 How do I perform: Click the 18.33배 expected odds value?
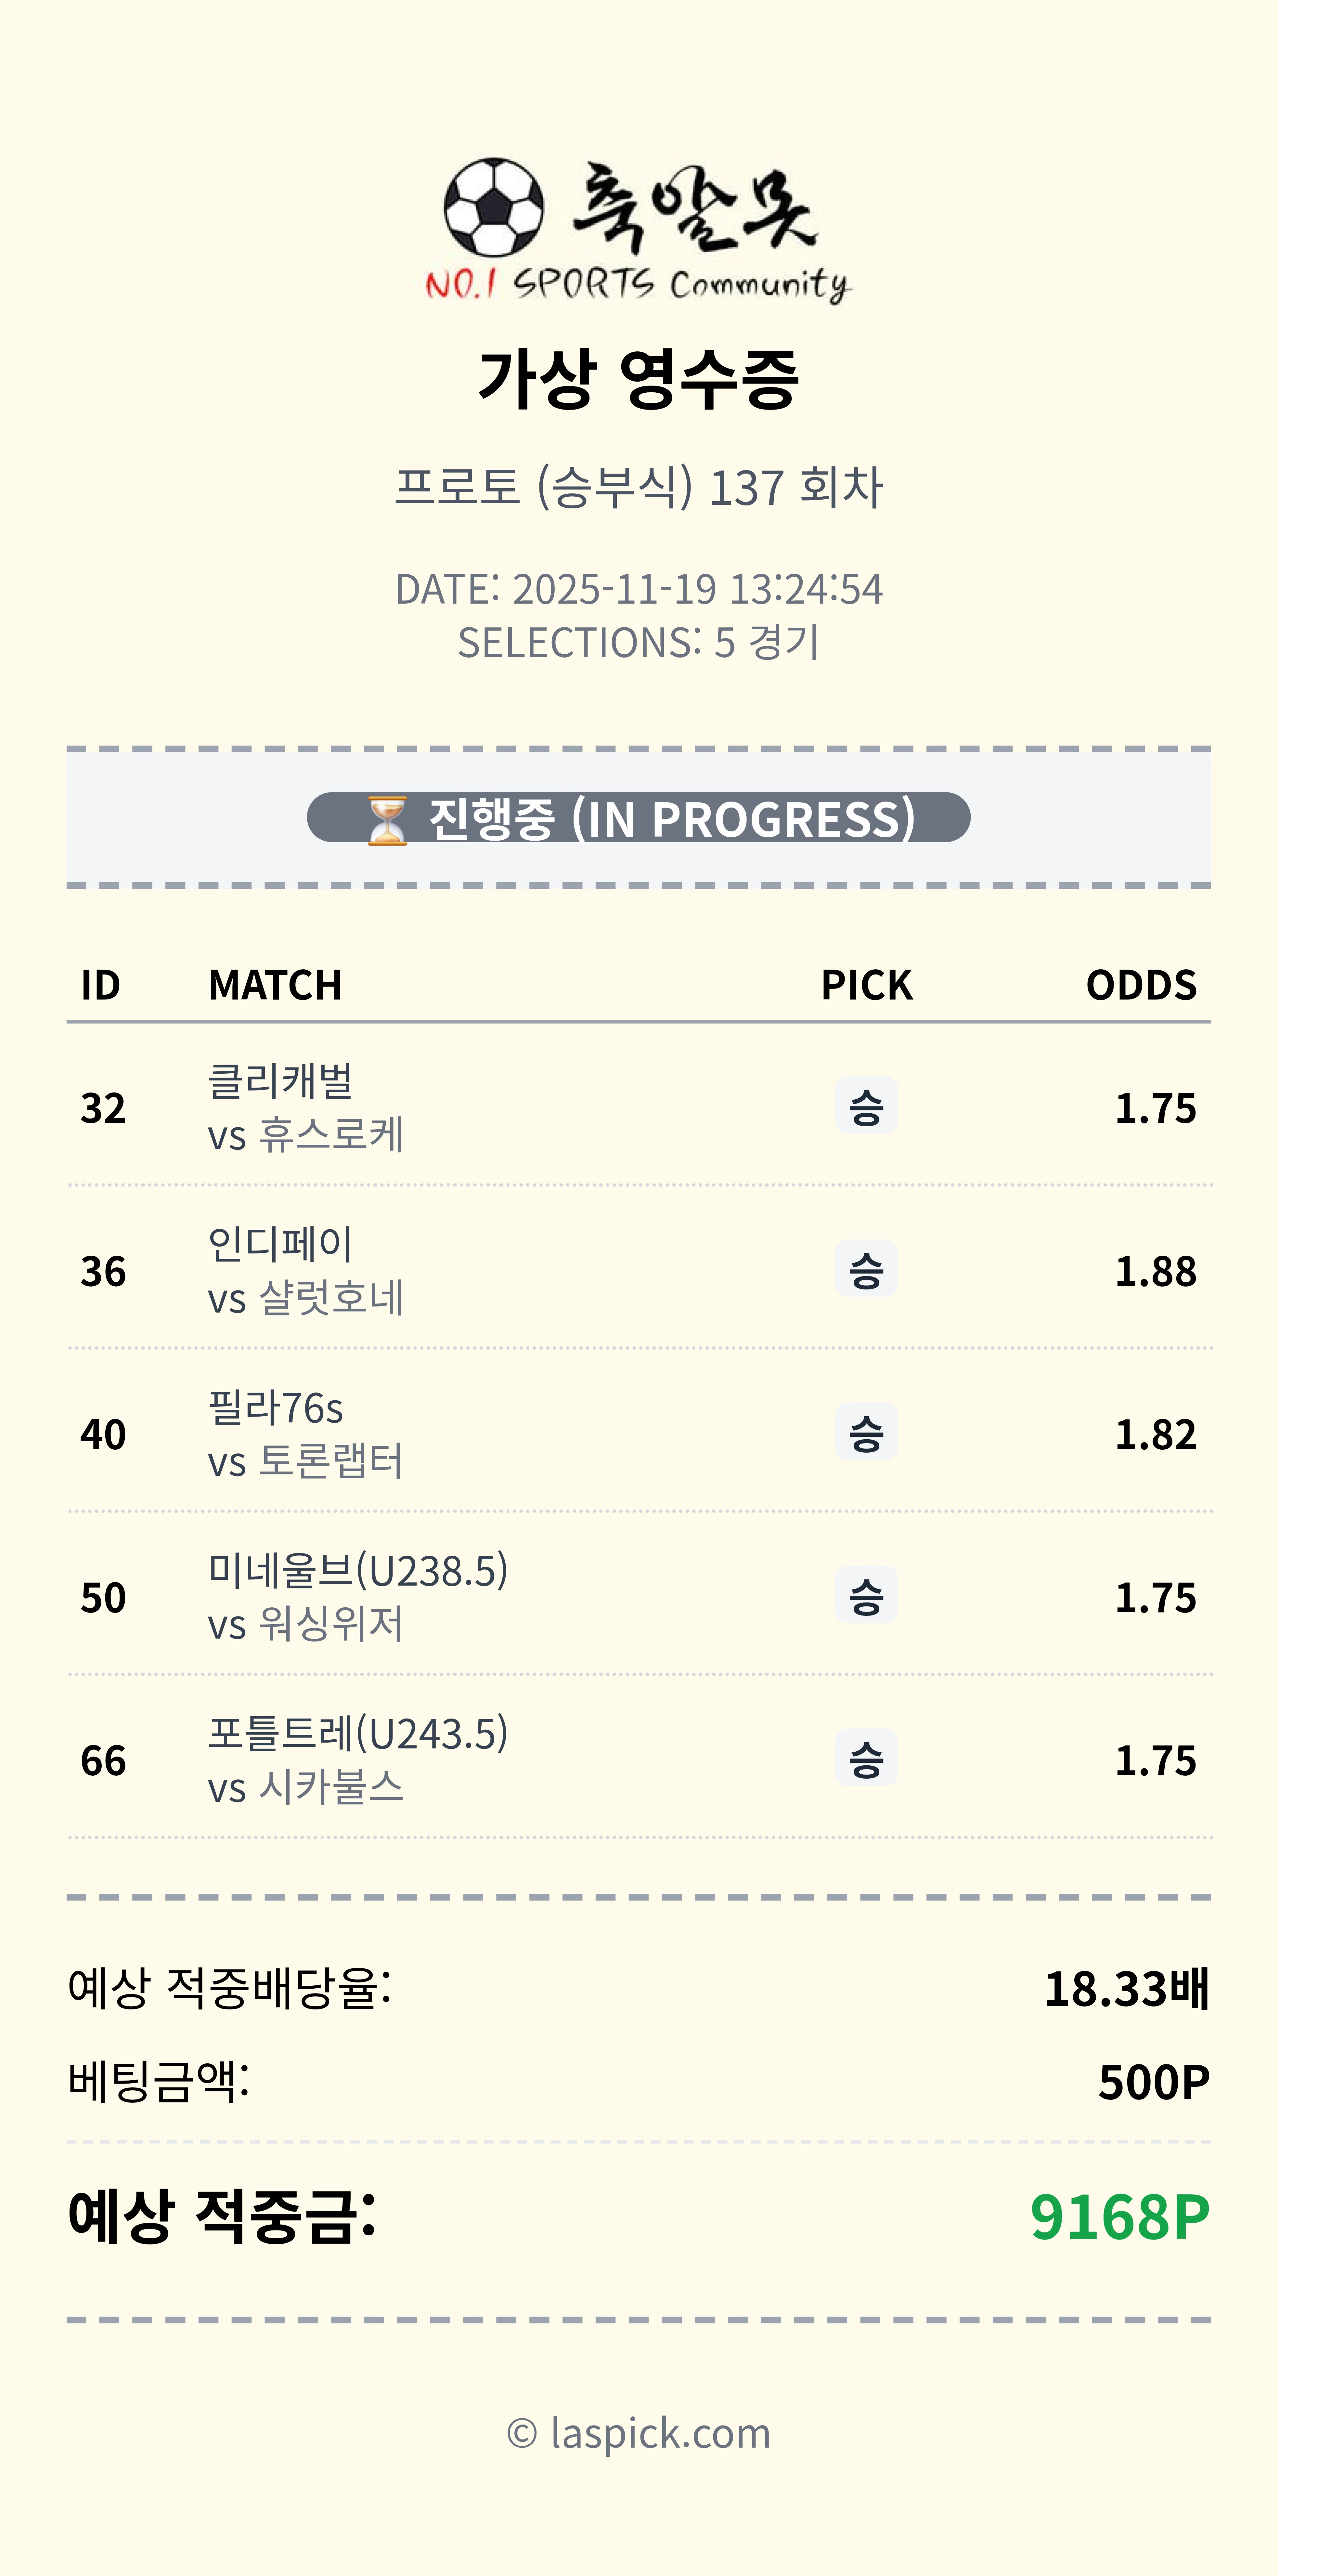tap(1126, 1988)
